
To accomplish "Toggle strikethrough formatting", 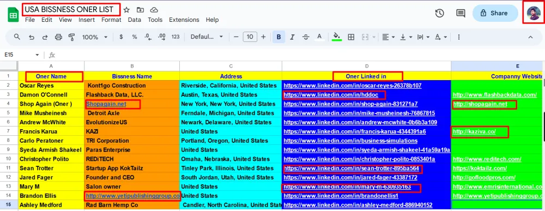I will 306,37.
